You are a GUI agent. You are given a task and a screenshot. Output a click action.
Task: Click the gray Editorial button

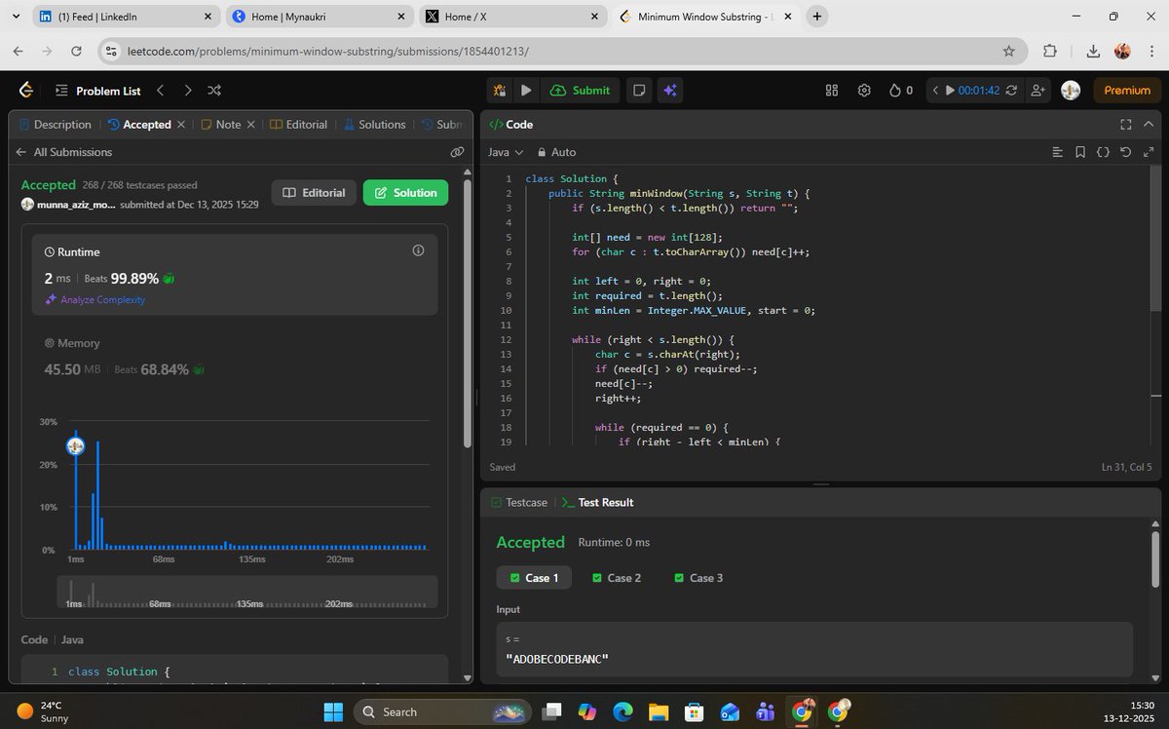pyautogui.click(x=313, y=192)
